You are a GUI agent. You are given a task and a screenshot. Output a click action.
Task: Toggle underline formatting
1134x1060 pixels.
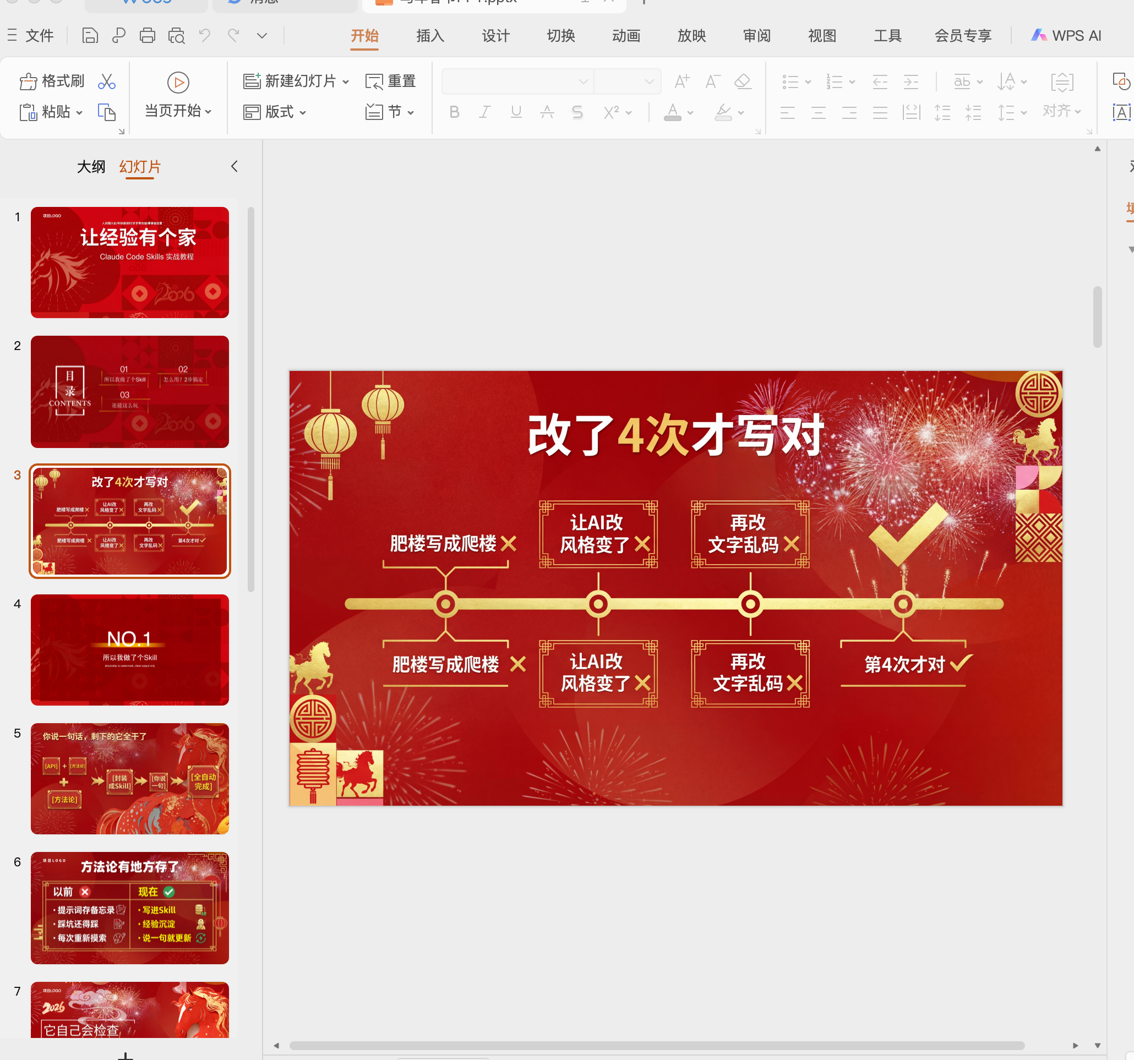point(515,112)
